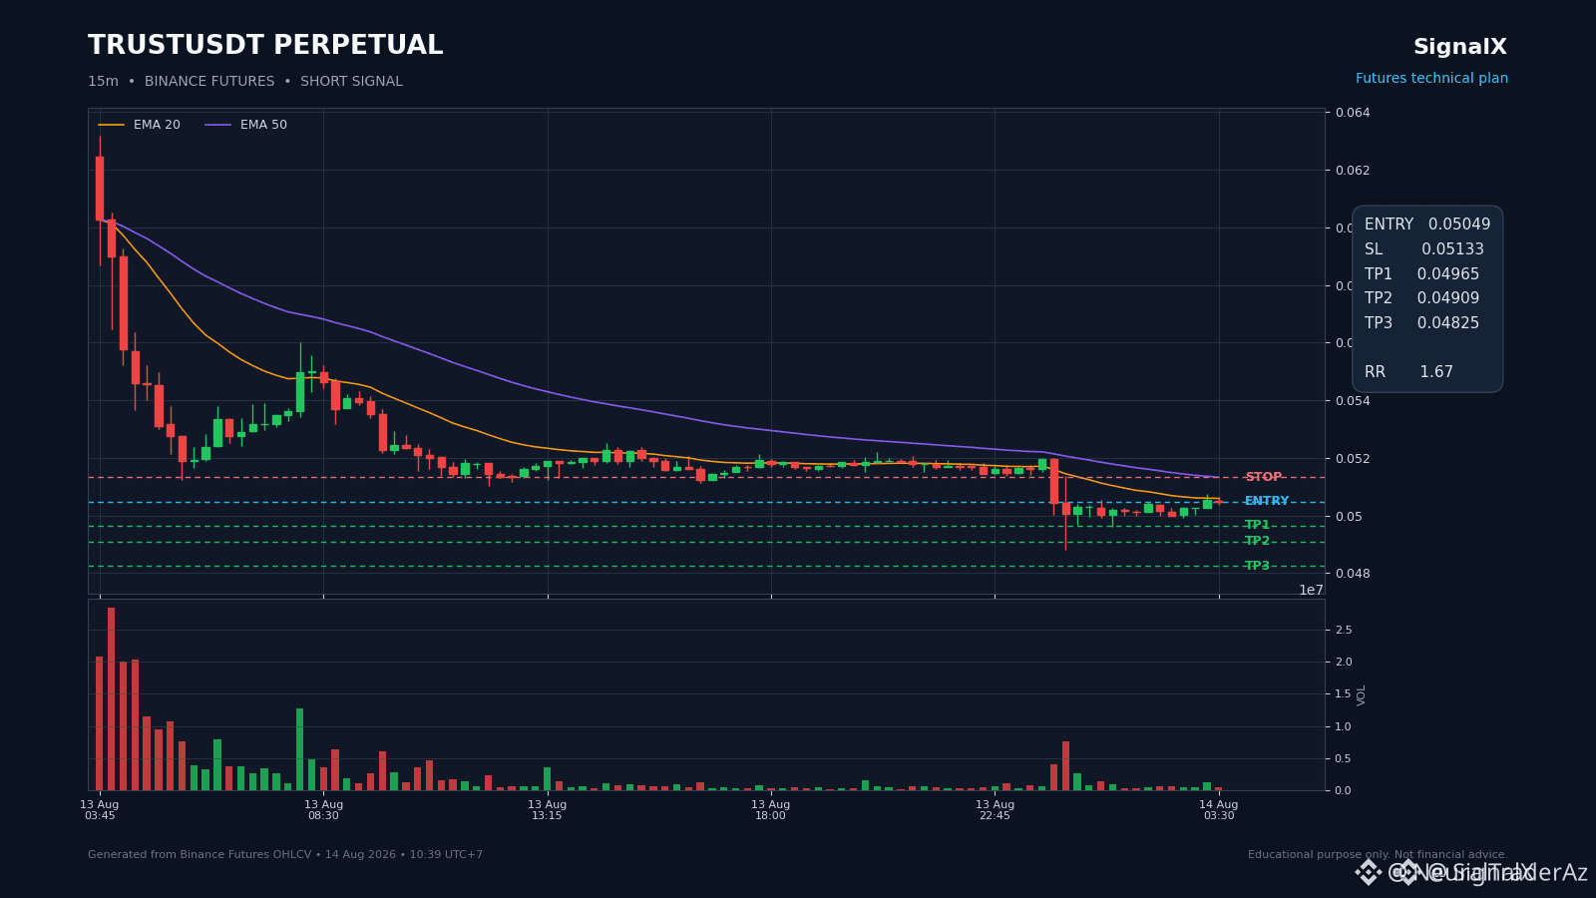Select the EMA 20 legend entry
The image size is (1596, 898).
pos(140,125)
